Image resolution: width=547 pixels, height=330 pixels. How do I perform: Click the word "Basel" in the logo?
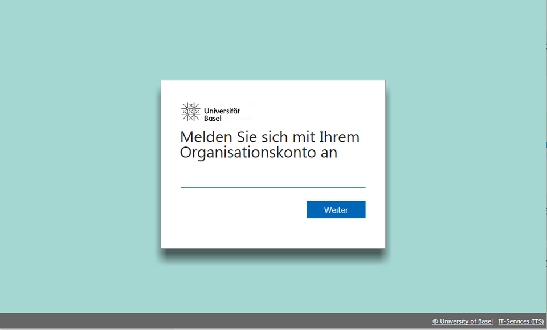[213, 118]
